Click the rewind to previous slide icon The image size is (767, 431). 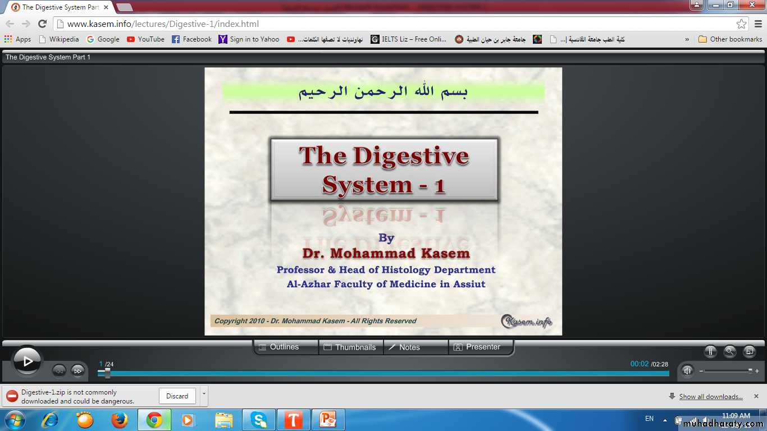pyautogui.click(x=60, y=370)
